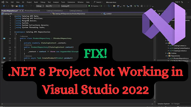Open the Build menu
This screenshot has height=107, width=191.
pyautogui.click(x=36, y=2)
